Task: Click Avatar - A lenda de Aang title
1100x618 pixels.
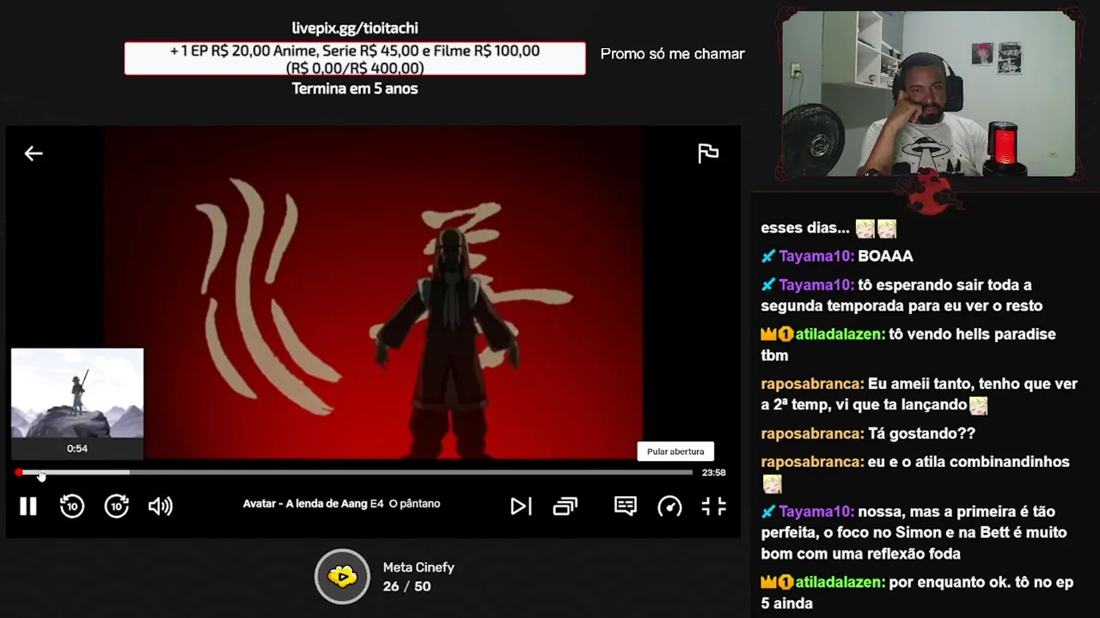Action: coord(305,504)
